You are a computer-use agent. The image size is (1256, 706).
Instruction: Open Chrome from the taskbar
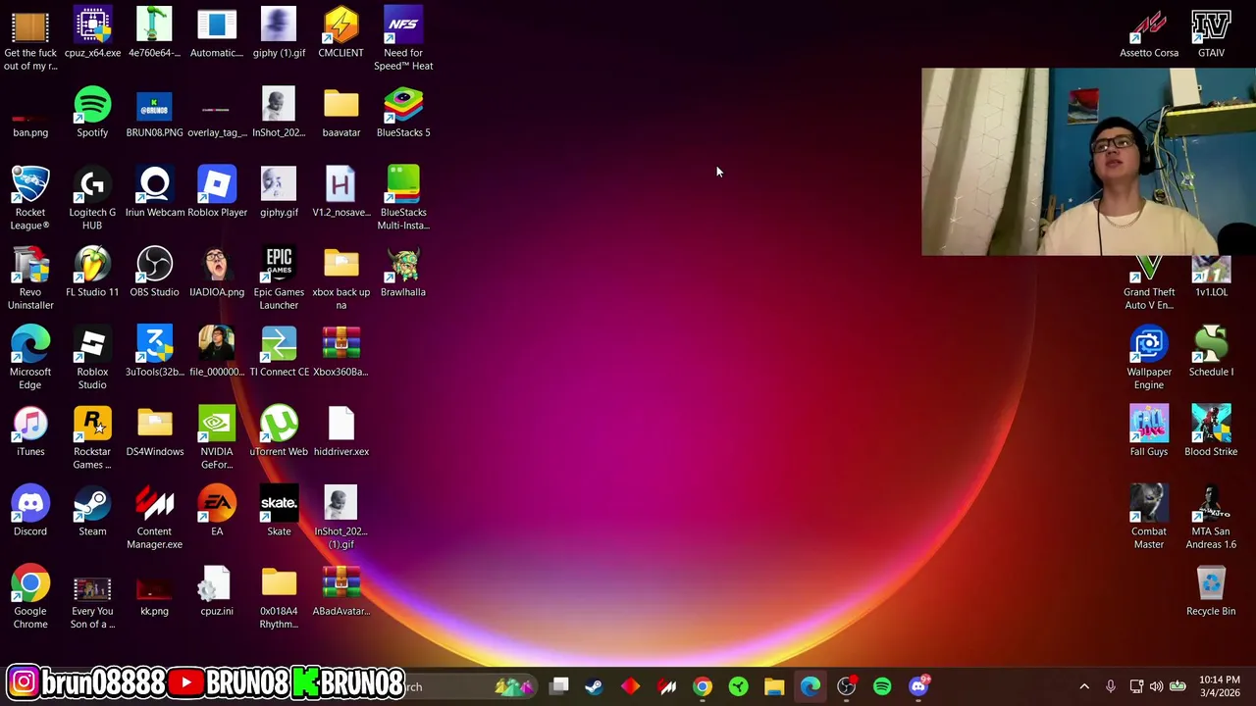[703, 686]
